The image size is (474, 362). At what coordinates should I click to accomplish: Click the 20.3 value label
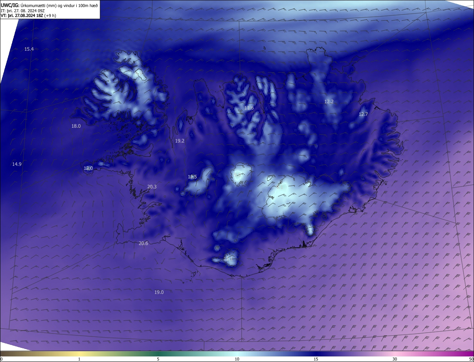click(152, 187)
